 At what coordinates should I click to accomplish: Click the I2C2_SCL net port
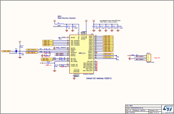click(47, 59)
